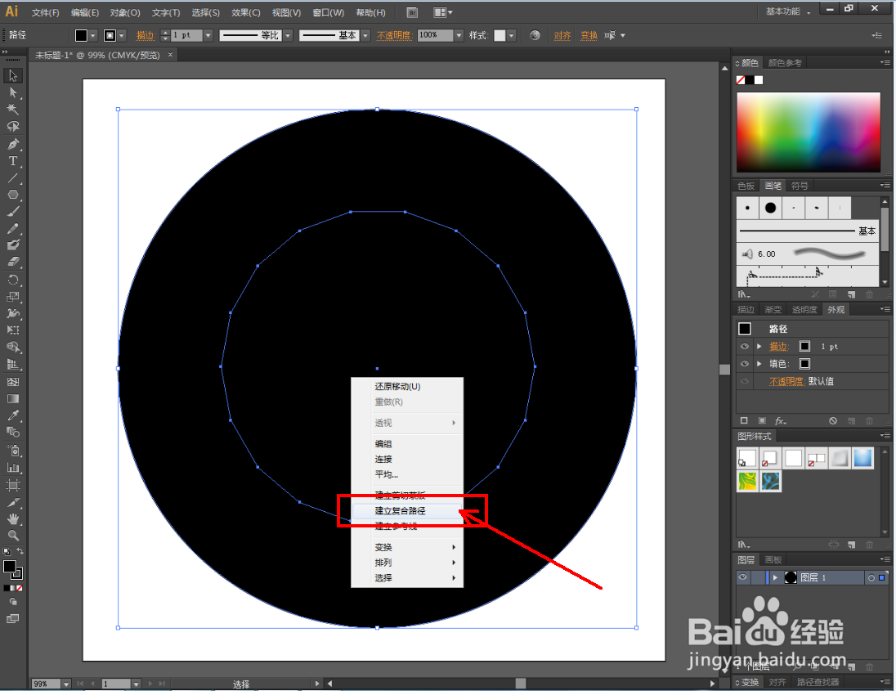Click the zoom level 99% field
The height and width of the screenshot is (691, 896).
47,684
